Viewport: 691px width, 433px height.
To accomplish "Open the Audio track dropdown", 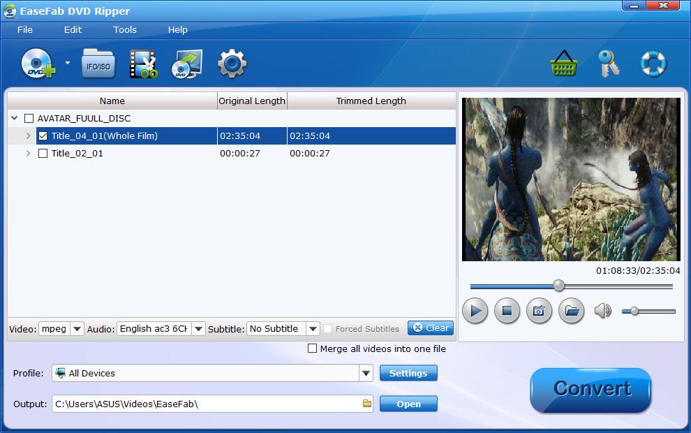I will [x=198, y=329].
